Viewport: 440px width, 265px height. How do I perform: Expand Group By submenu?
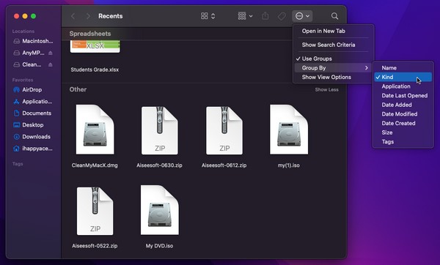pos(334,68)
